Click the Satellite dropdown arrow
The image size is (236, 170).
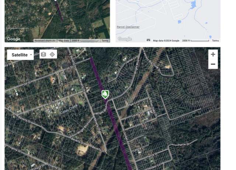point(31,55)
